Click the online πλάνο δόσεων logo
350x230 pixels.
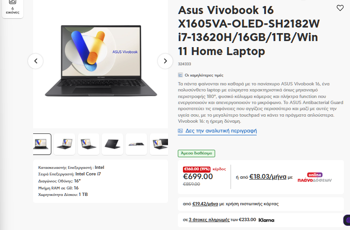click(315, 178)
